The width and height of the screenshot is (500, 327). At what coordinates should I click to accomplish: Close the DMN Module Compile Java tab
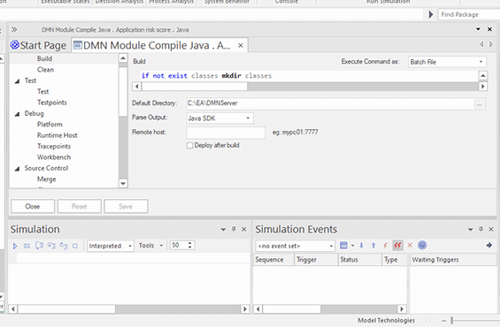point(241,46)
